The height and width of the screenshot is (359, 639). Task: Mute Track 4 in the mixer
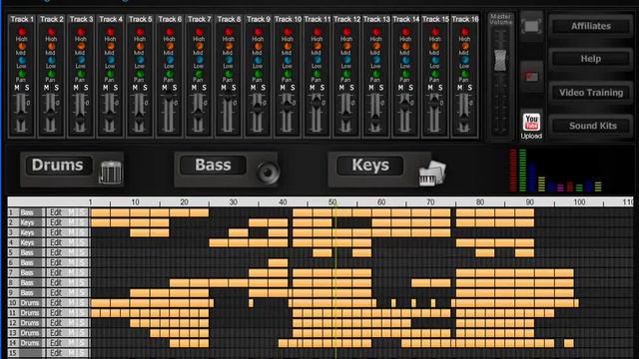tap(105, 88)
